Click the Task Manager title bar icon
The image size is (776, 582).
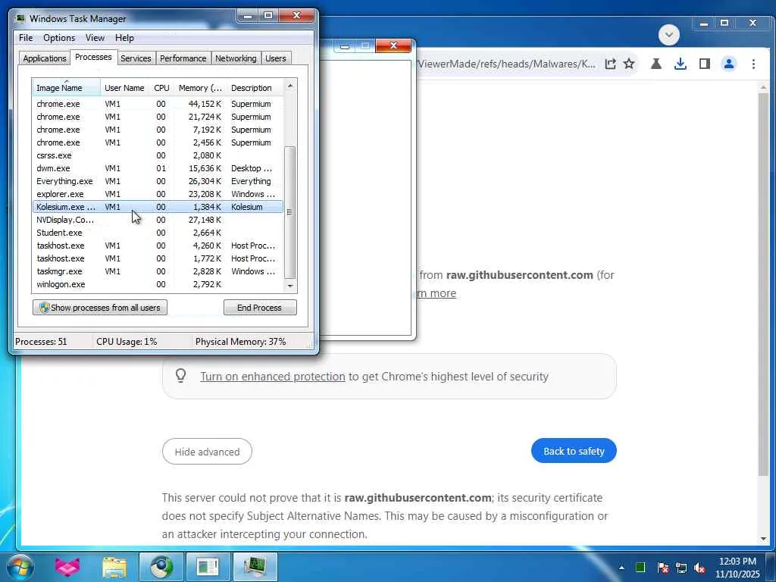pyautogui.click(x=20, y=19)
